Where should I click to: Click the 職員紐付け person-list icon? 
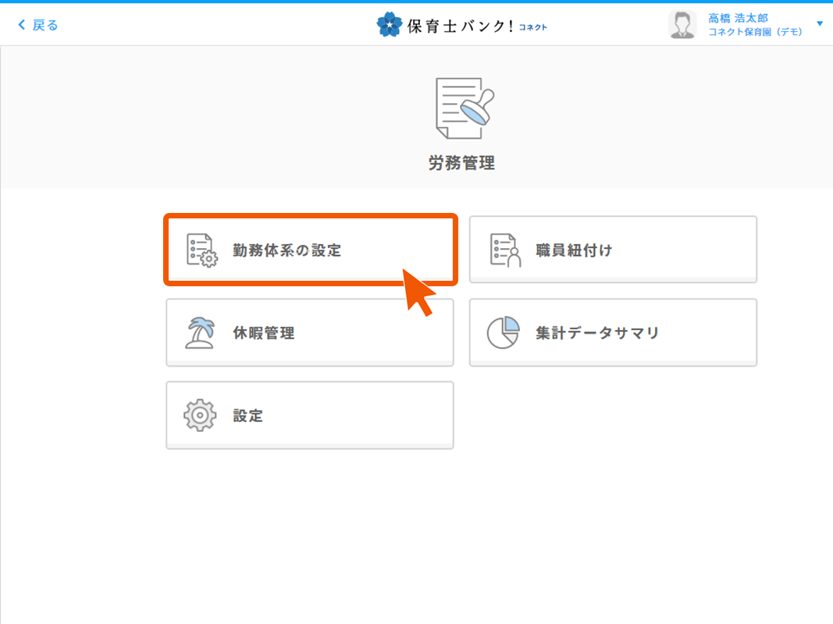coord(504,250)
